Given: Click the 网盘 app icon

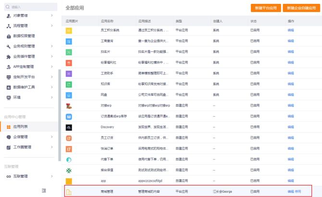Looking at the screenshot, I should [69, 95].
